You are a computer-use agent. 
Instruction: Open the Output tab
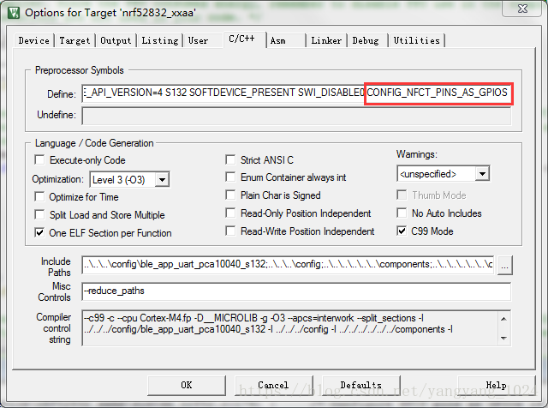point(116,40)
